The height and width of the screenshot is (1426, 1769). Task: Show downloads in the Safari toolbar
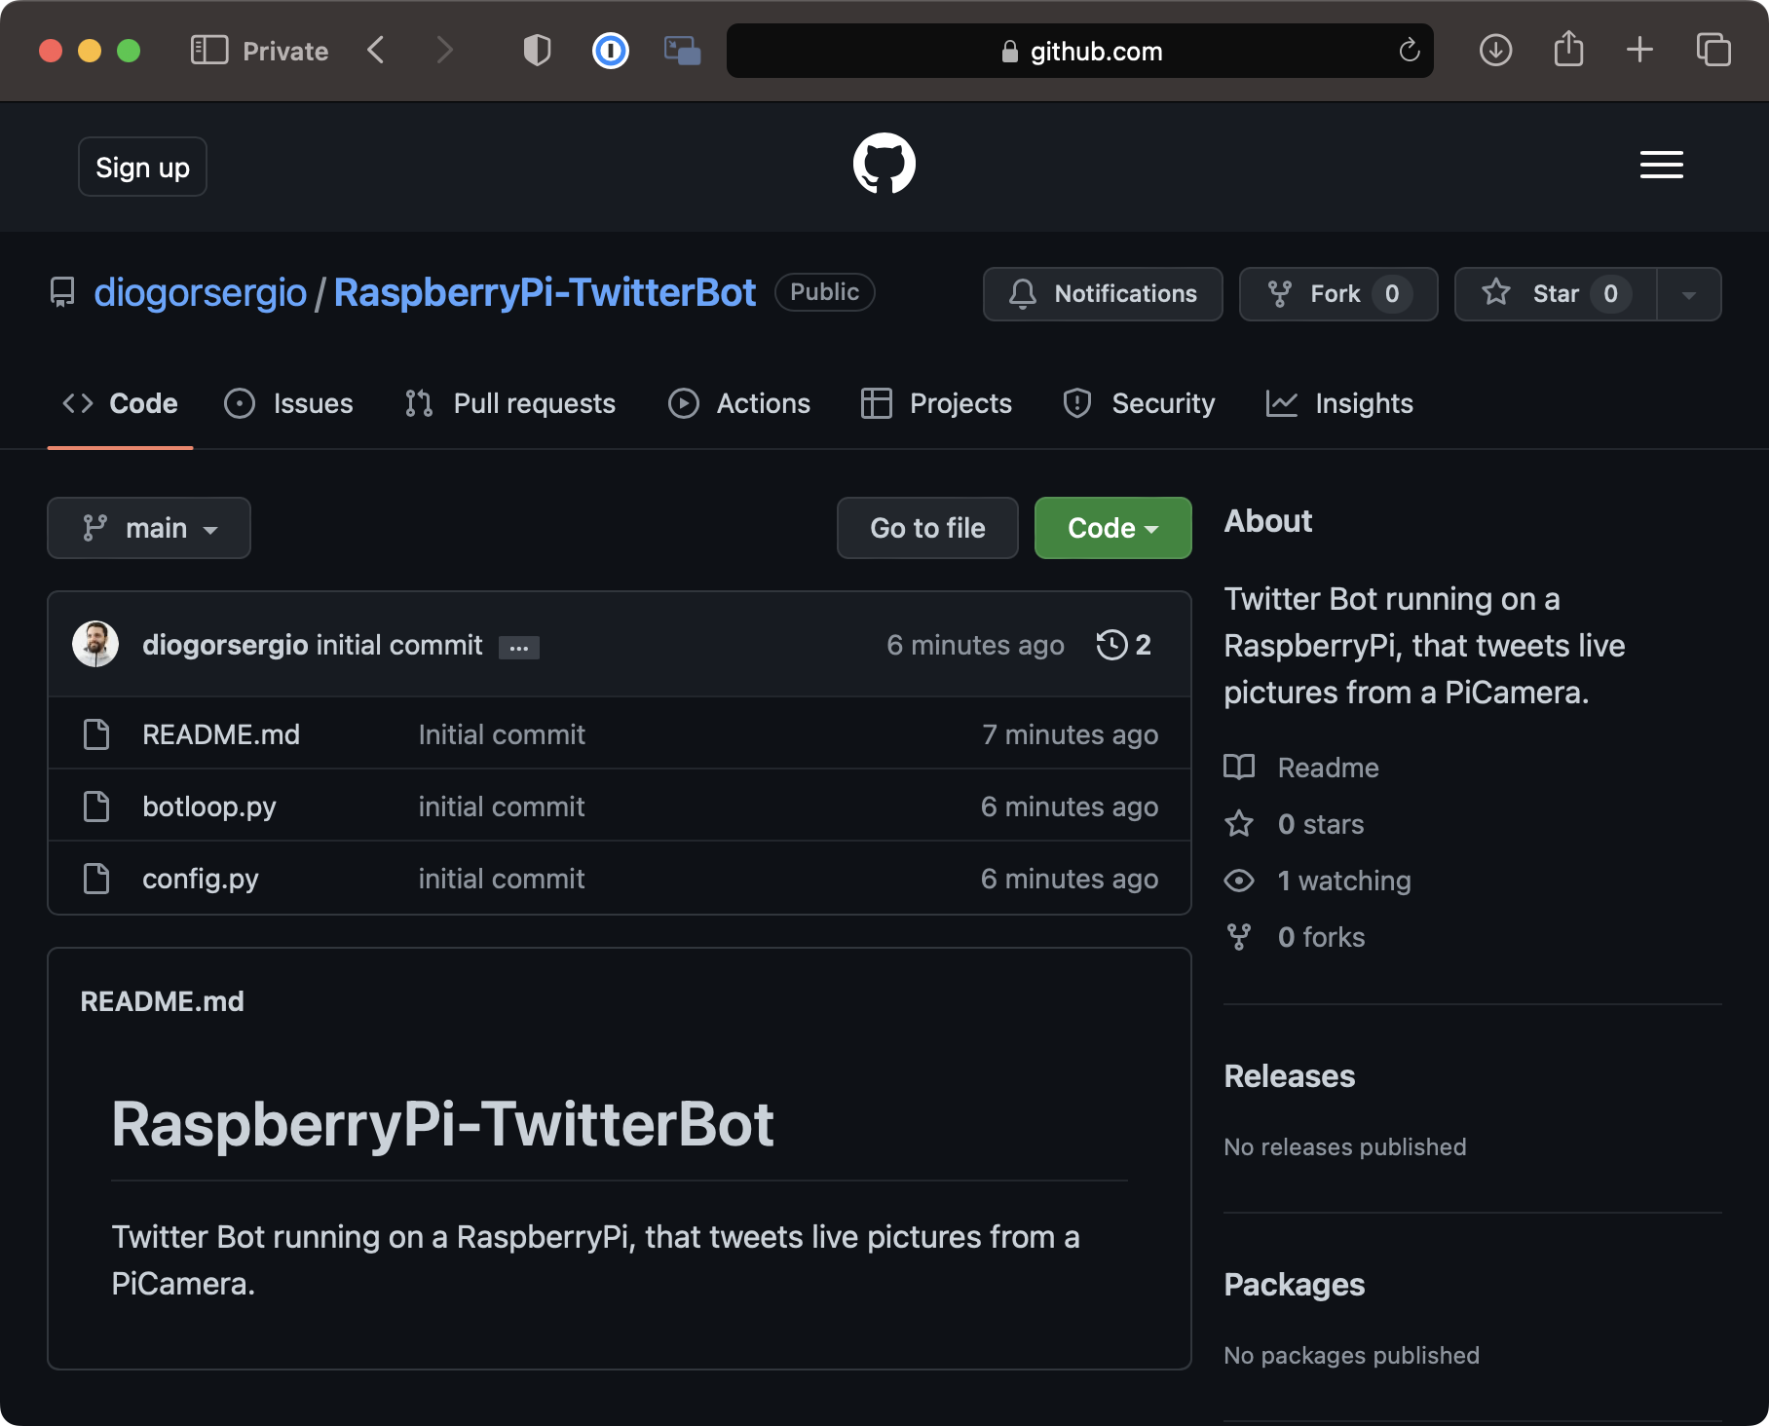(x=1495, y=51)
